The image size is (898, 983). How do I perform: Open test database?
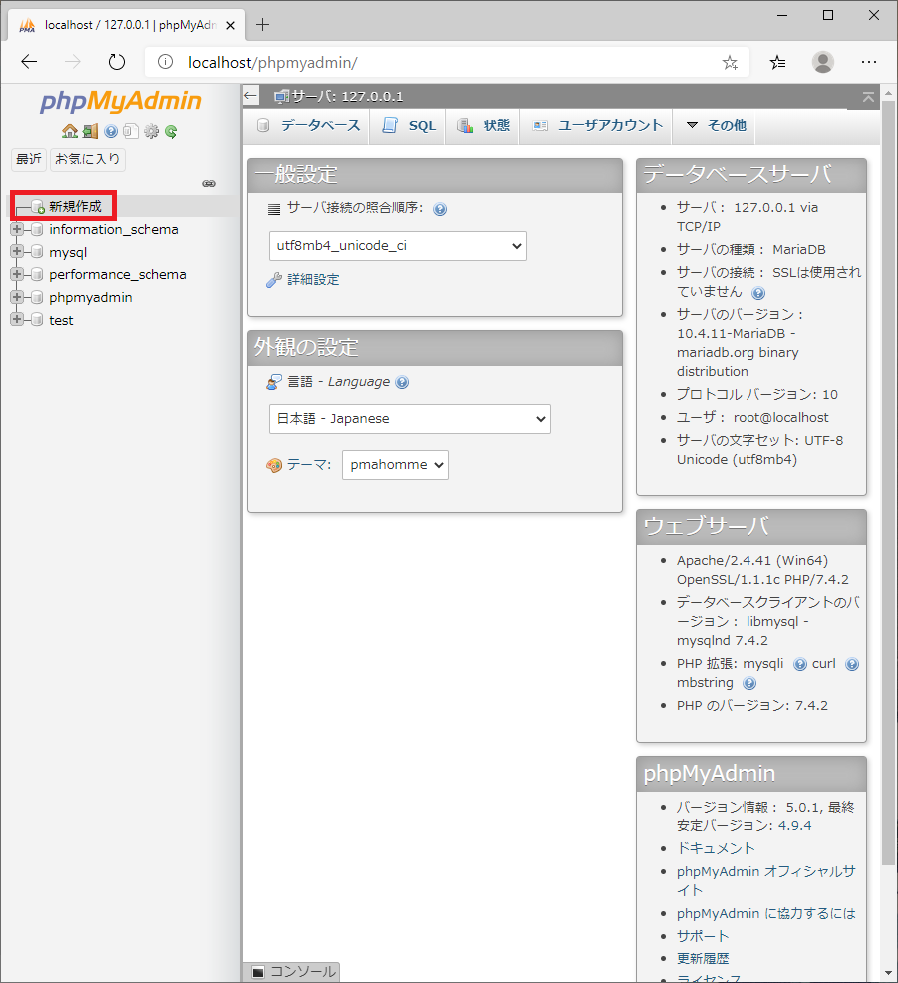click(61, 320)
